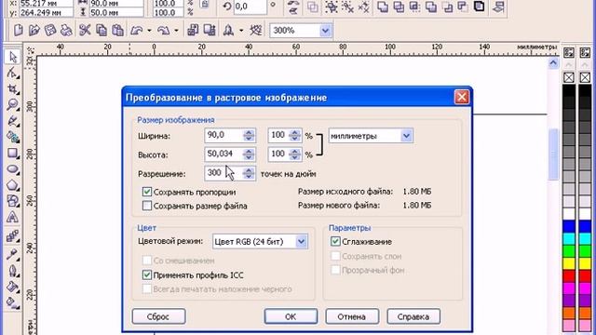Select the Basic Shapes tool
The image size is (596, 335).
point(12,201)
